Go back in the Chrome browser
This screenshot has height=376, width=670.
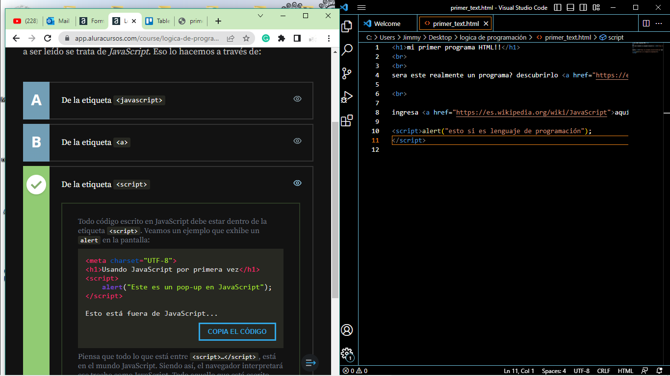(16, 38)
